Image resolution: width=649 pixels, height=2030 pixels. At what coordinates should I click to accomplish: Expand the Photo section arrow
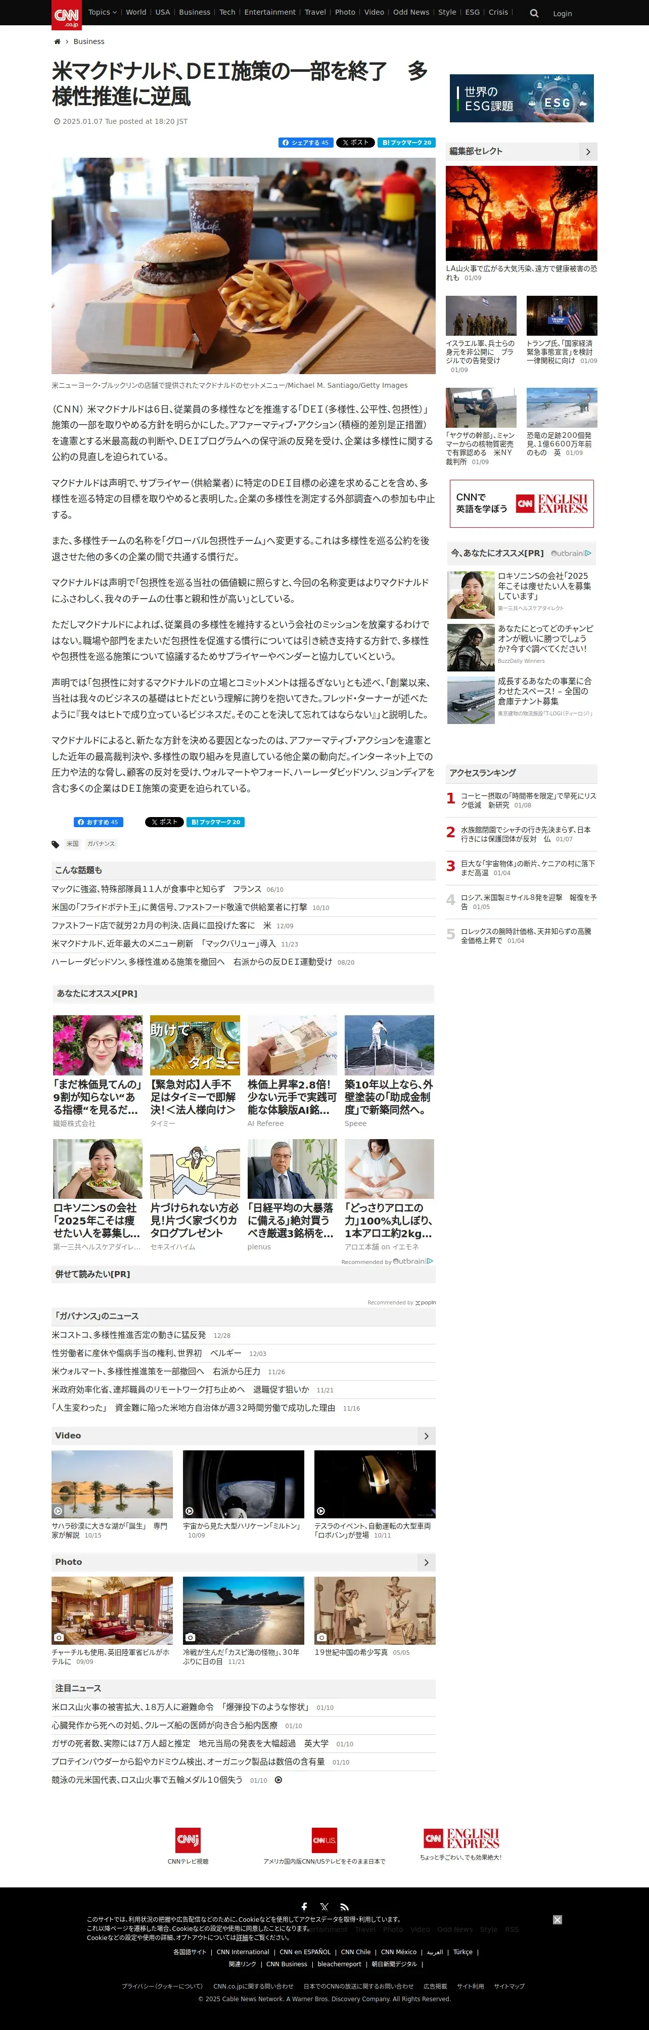tap(426, 1562)
